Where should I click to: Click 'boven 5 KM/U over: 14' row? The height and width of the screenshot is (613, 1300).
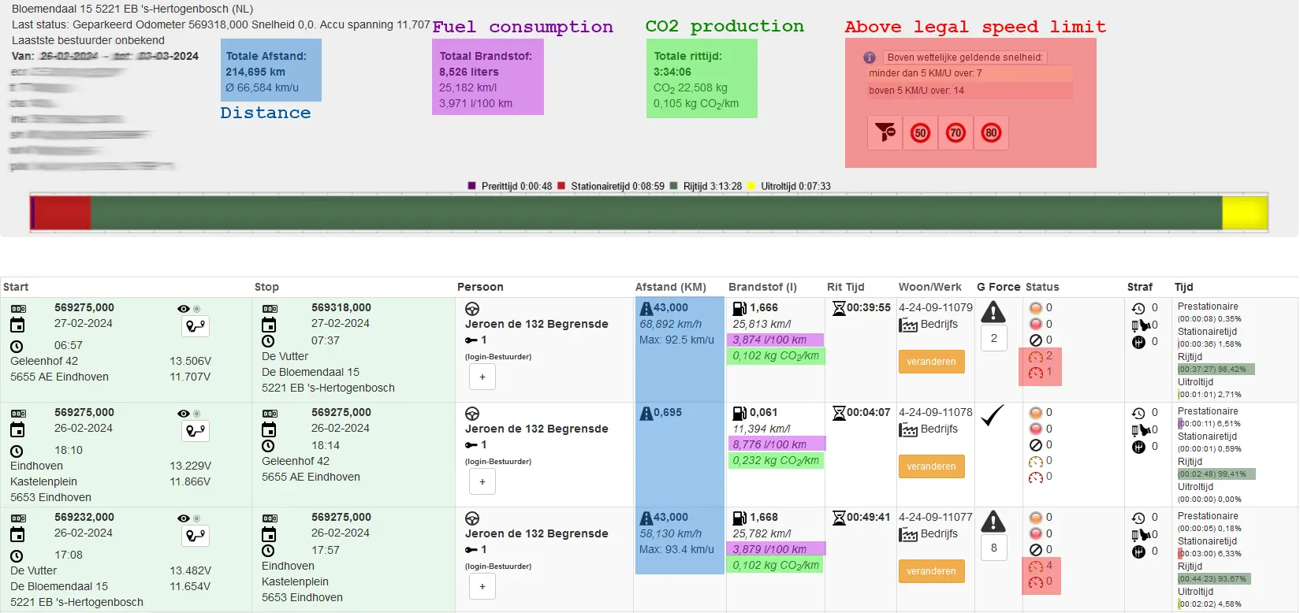[969, 91]
